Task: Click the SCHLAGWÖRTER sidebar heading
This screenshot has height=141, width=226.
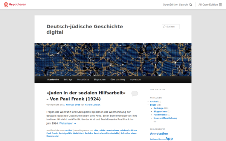Action: [157, 129]
